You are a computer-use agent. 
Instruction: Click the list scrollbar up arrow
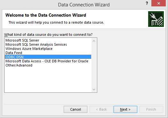pos(94,41)
